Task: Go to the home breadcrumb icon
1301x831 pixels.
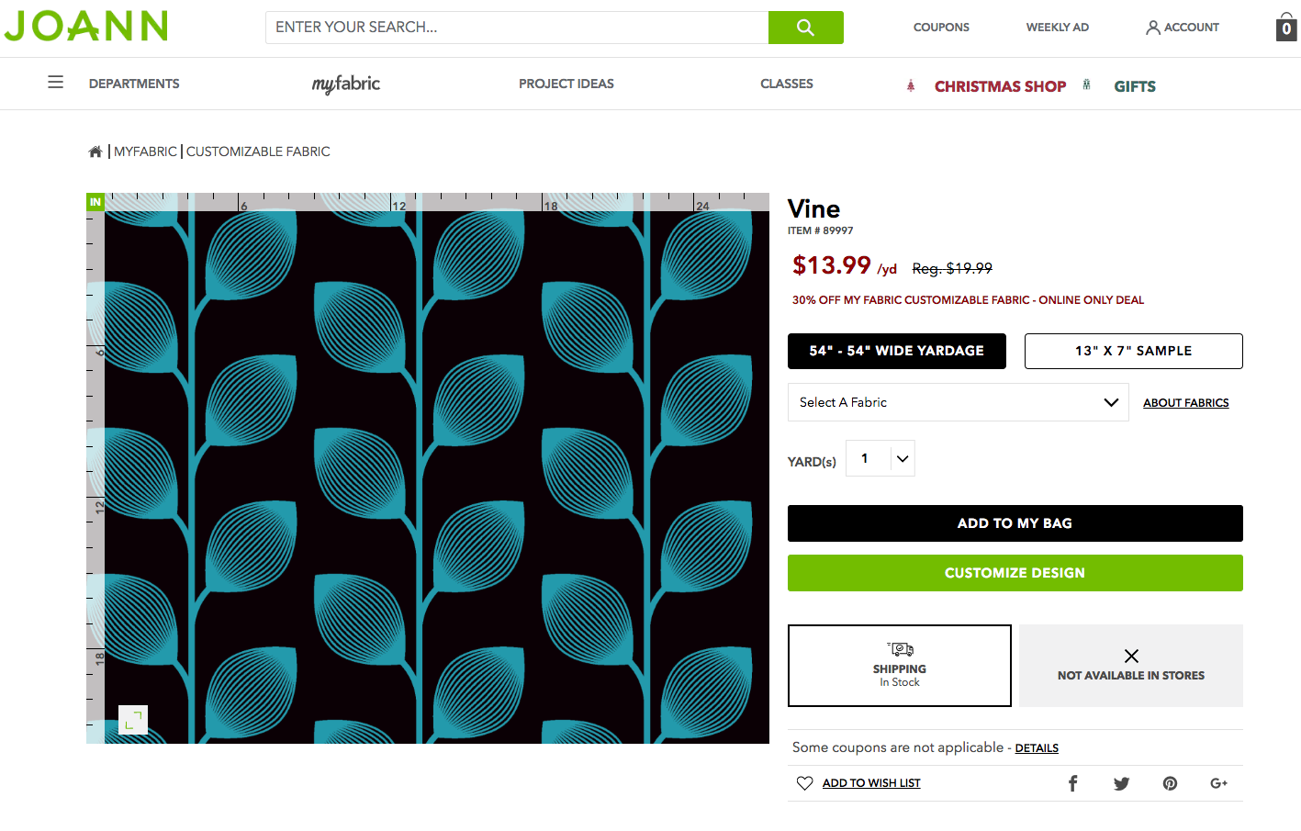Action: click(x=95, y=152)
